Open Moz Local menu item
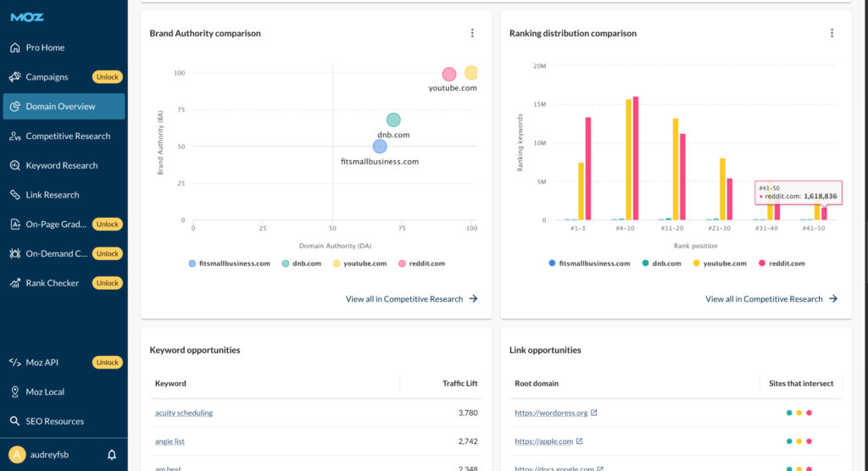 pyautogui.click(x=45, y=392)
